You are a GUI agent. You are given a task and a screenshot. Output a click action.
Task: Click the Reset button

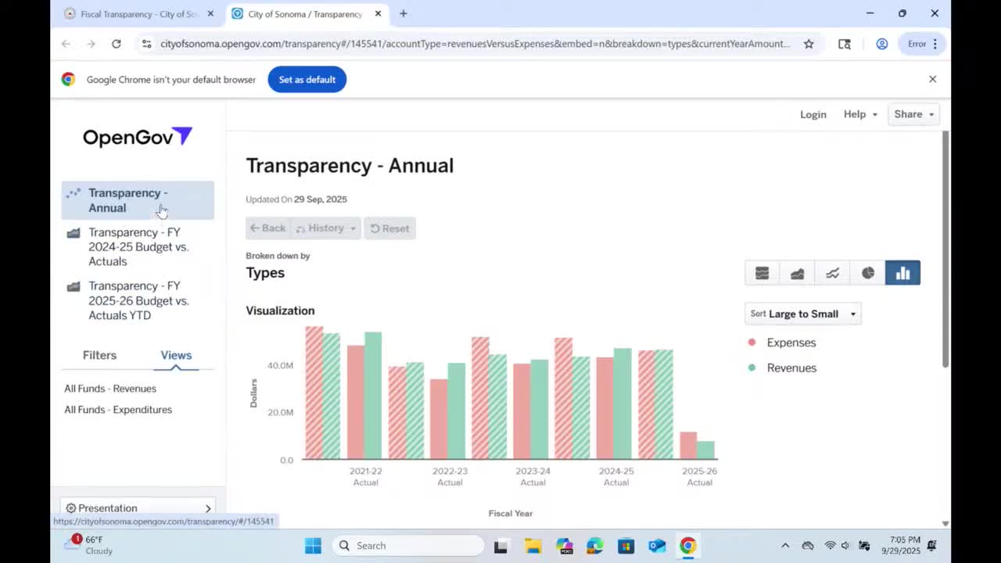389,228
